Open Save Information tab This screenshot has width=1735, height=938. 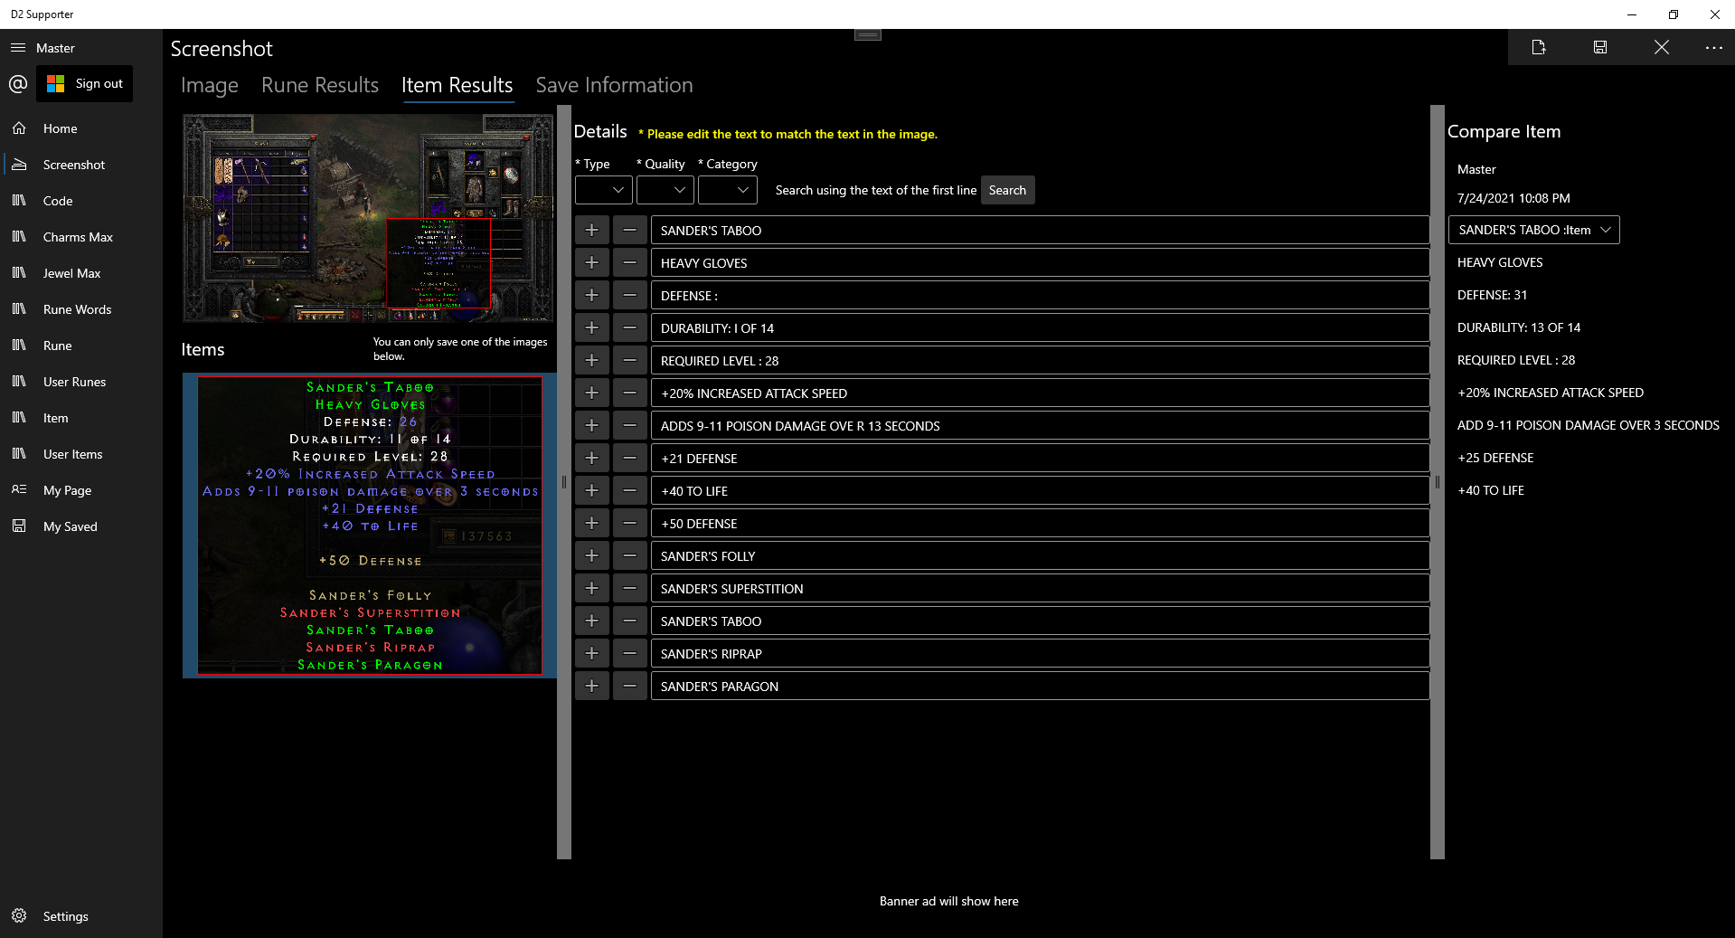614,85
